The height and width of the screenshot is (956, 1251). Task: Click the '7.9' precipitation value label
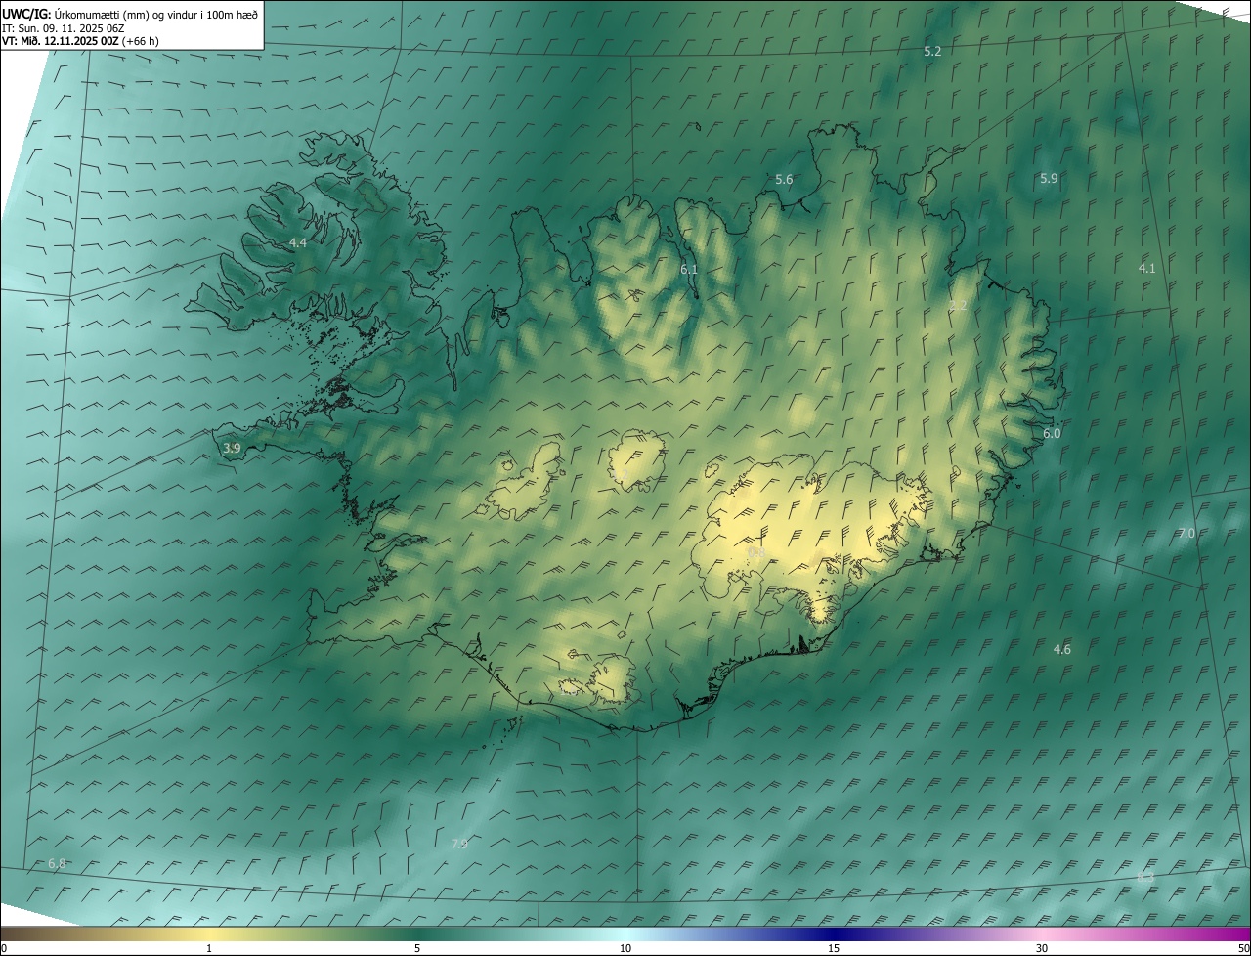pos(459,844)
